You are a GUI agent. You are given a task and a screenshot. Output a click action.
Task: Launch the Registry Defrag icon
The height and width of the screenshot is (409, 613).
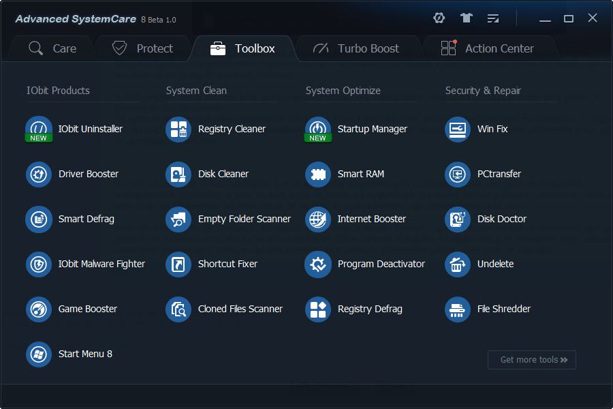[x=318, y=309]
